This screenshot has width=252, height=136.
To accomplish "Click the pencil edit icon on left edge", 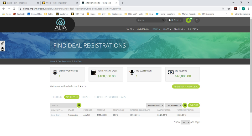I will [x=2, y=43].
